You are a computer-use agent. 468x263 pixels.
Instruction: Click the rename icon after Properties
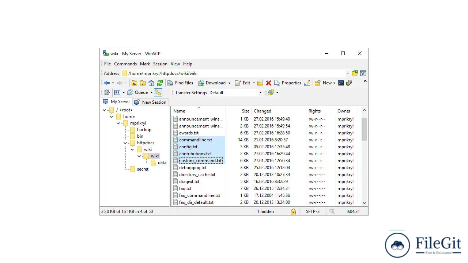[307, 83]
